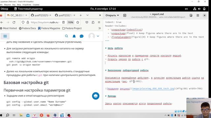Image resolution: width=211 pixels, height=118 pixels.
Task: Open the Save to Pocket icon
Action: [87, 22]
